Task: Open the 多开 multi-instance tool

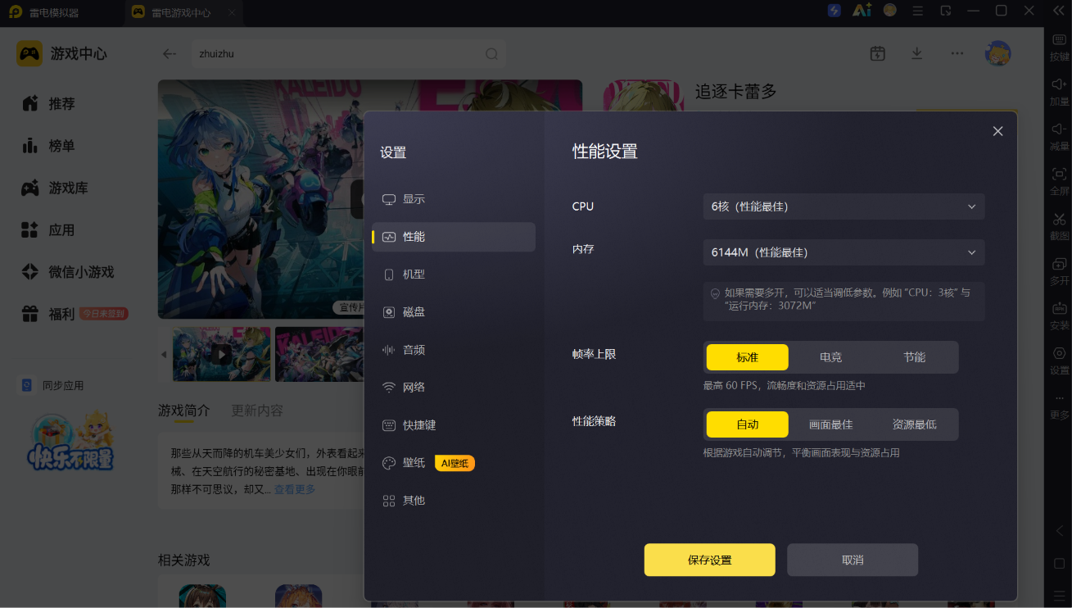Action: tap(1059, 271)
